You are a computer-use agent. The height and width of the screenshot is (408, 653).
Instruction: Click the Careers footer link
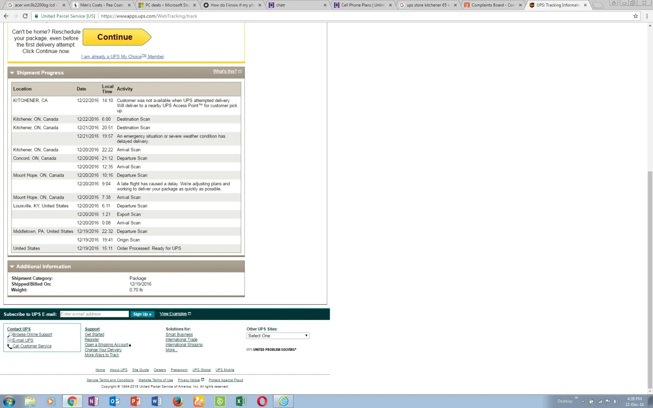(160, 370)
